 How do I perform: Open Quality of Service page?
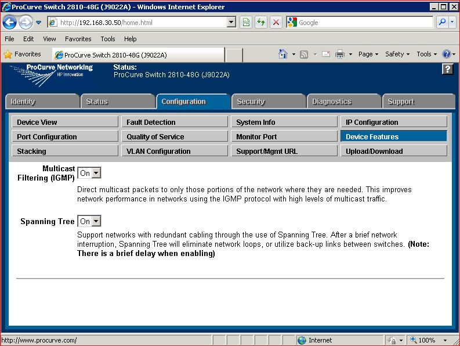175,136
